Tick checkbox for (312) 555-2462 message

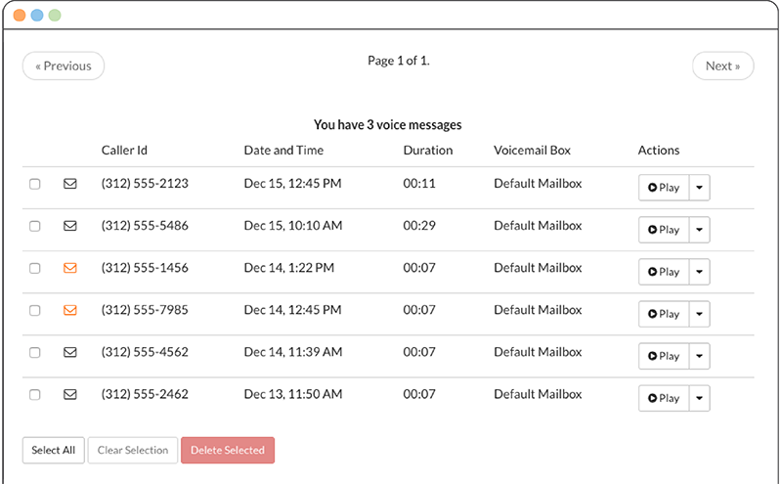[35, 395]
